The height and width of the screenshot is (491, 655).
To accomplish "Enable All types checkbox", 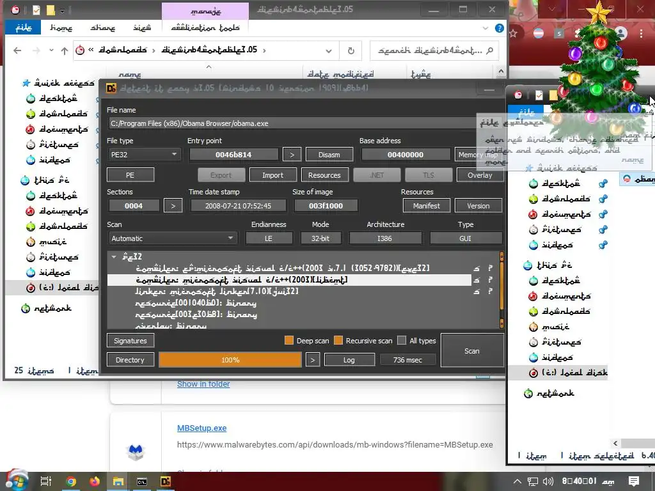I will coord(402,340).
